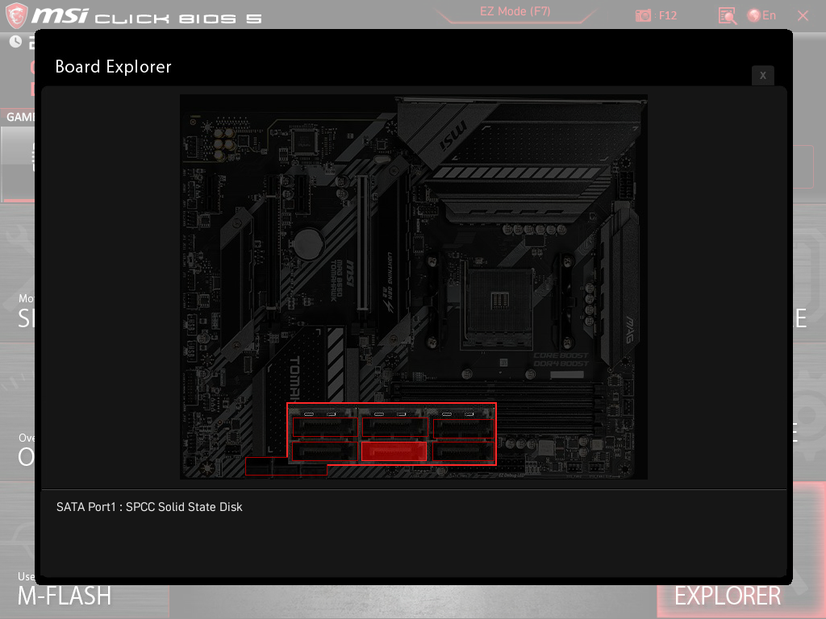
Task: Select the upper-right SATA port in the outlined group
Action: [x=464, y=428]
